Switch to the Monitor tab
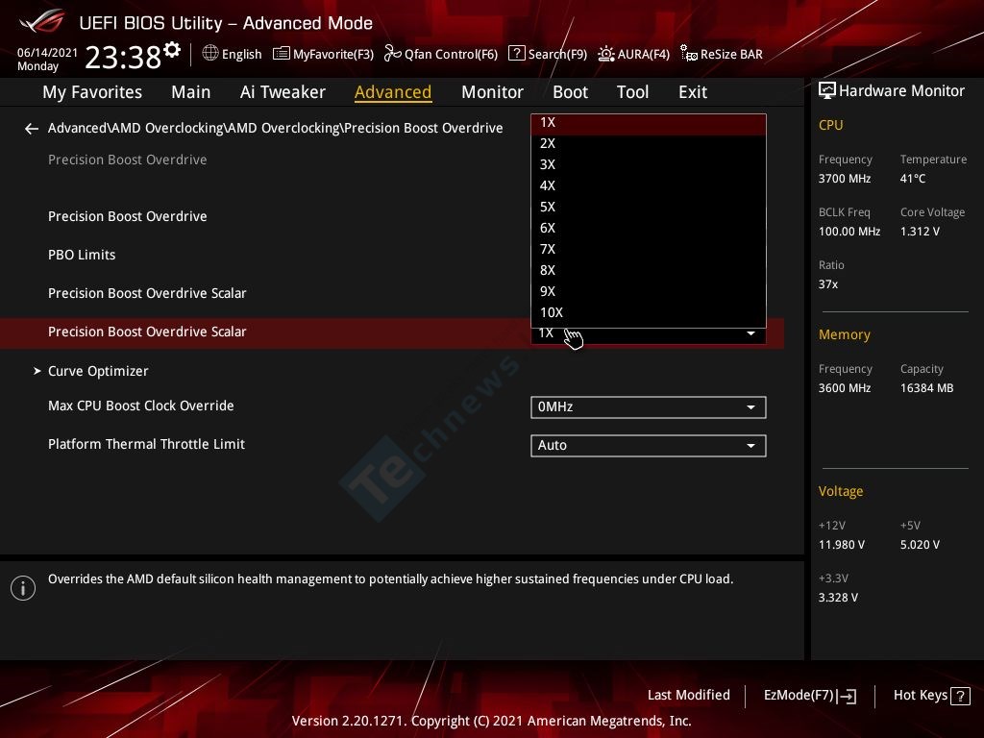The image size is (984, 738). 492,92
